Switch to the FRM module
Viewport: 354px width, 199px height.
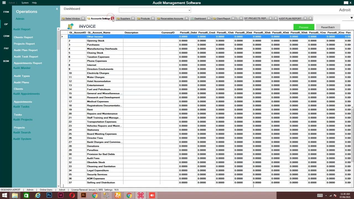[6, 12]
